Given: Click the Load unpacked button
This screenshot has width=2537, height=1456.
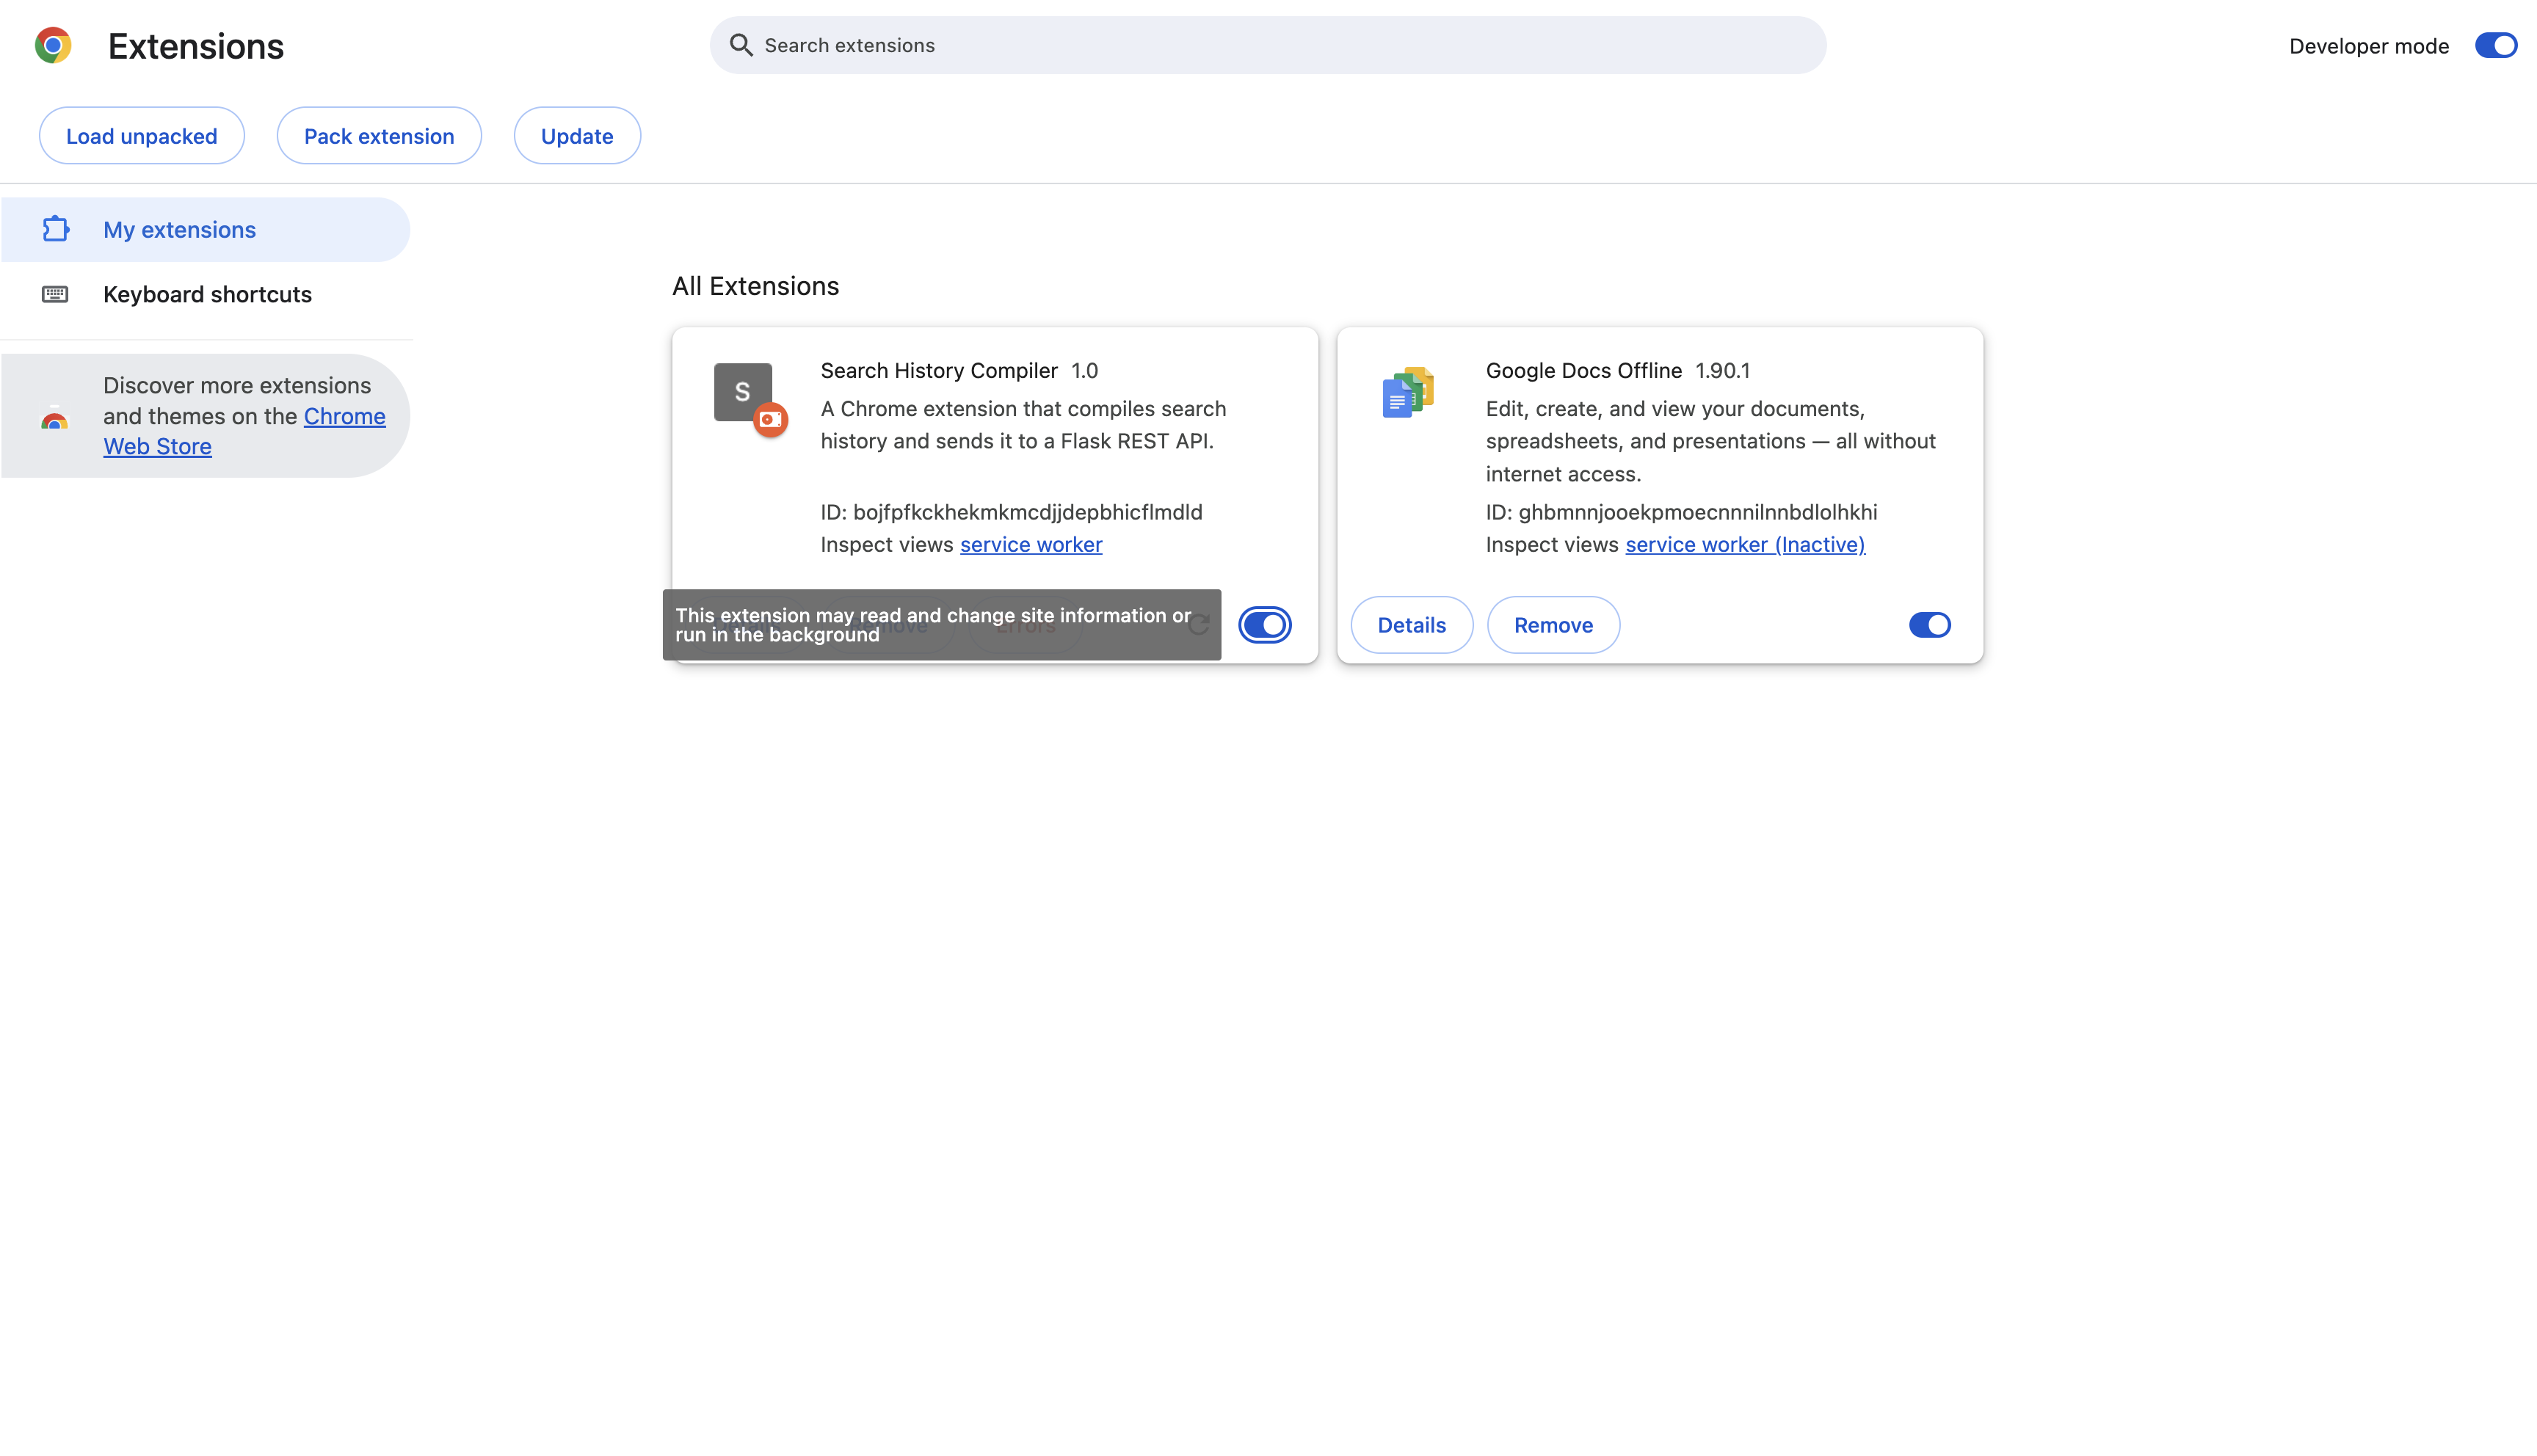Looking at the screenshot, I should click(141, 136).
